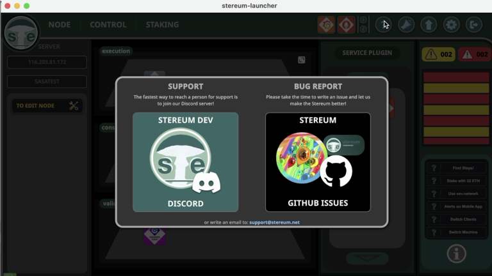Image resolution: width=492 pixels, height=276 pixels.
Task: Click the round info icon
Action: pyautogui.click(x=456, y=254)
